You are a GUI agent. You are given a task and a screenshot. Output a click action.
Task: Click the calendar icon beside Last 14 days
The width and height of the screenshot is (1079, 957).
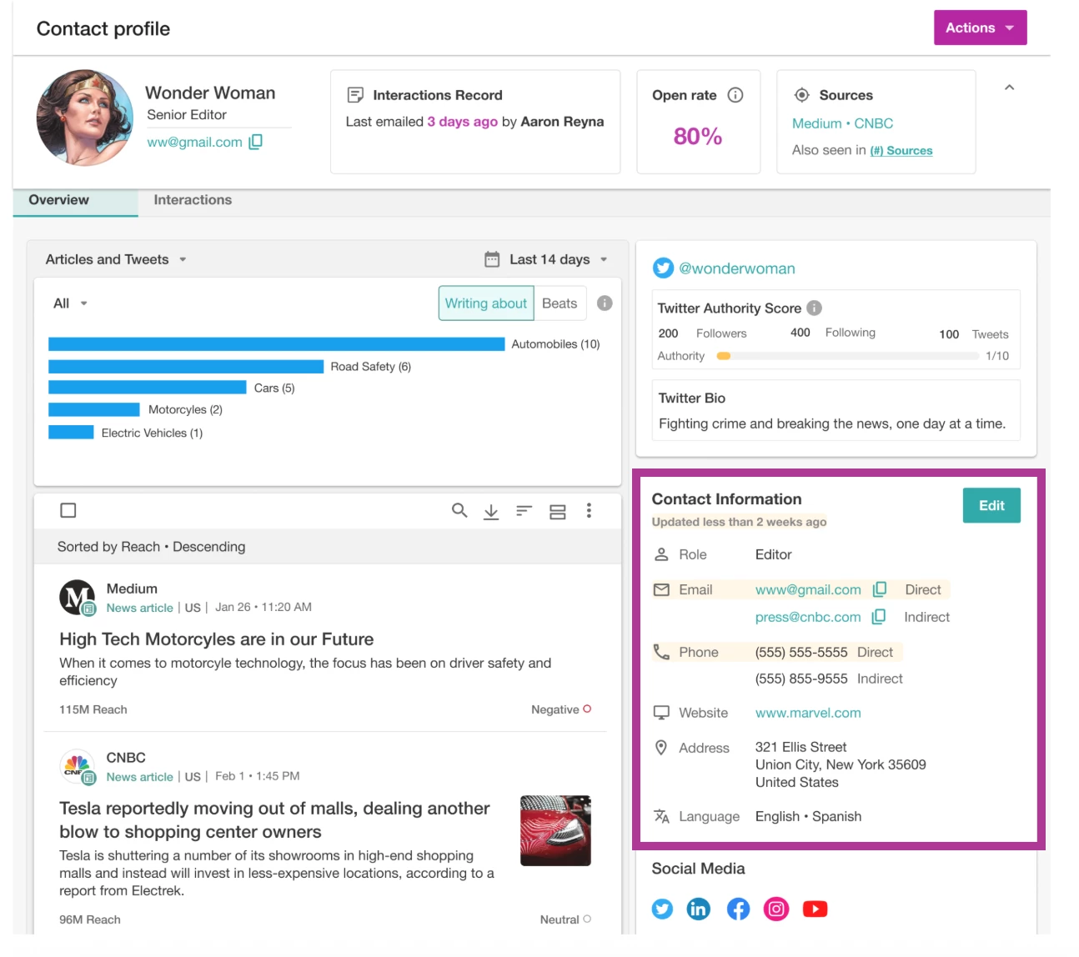(x=492, y=259)
